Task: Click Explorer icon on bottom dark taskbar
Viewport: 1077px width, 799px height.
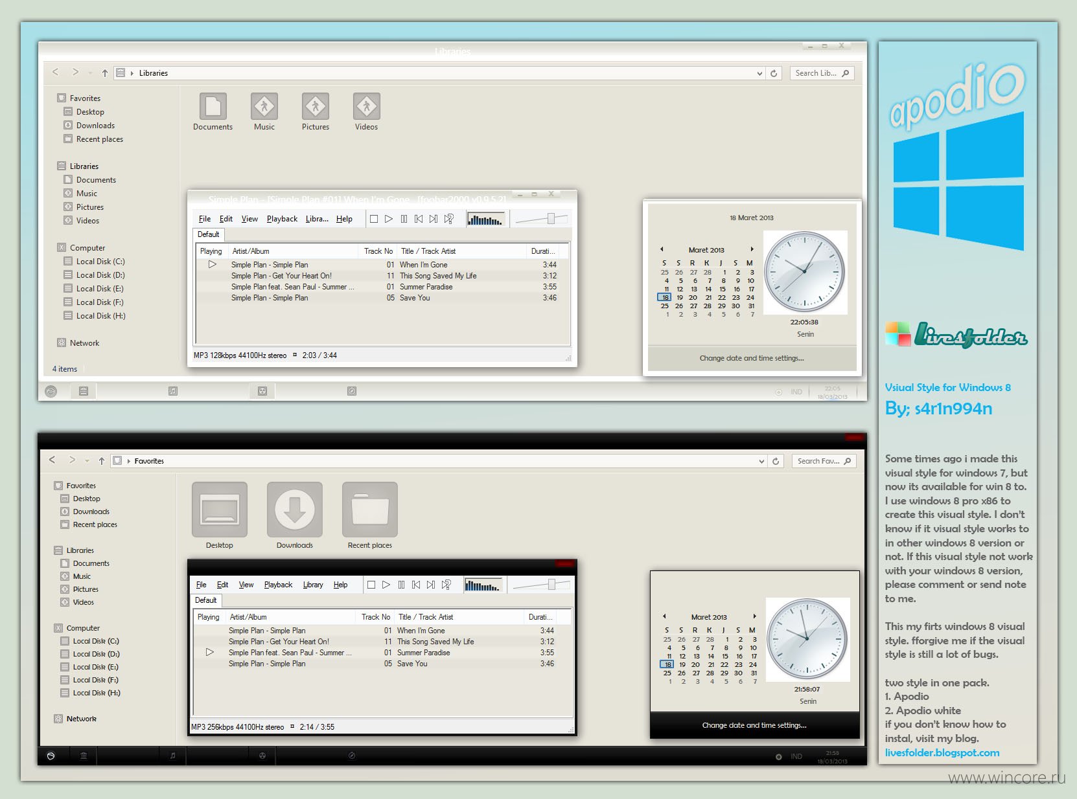Action: click(x=84, y=756)
